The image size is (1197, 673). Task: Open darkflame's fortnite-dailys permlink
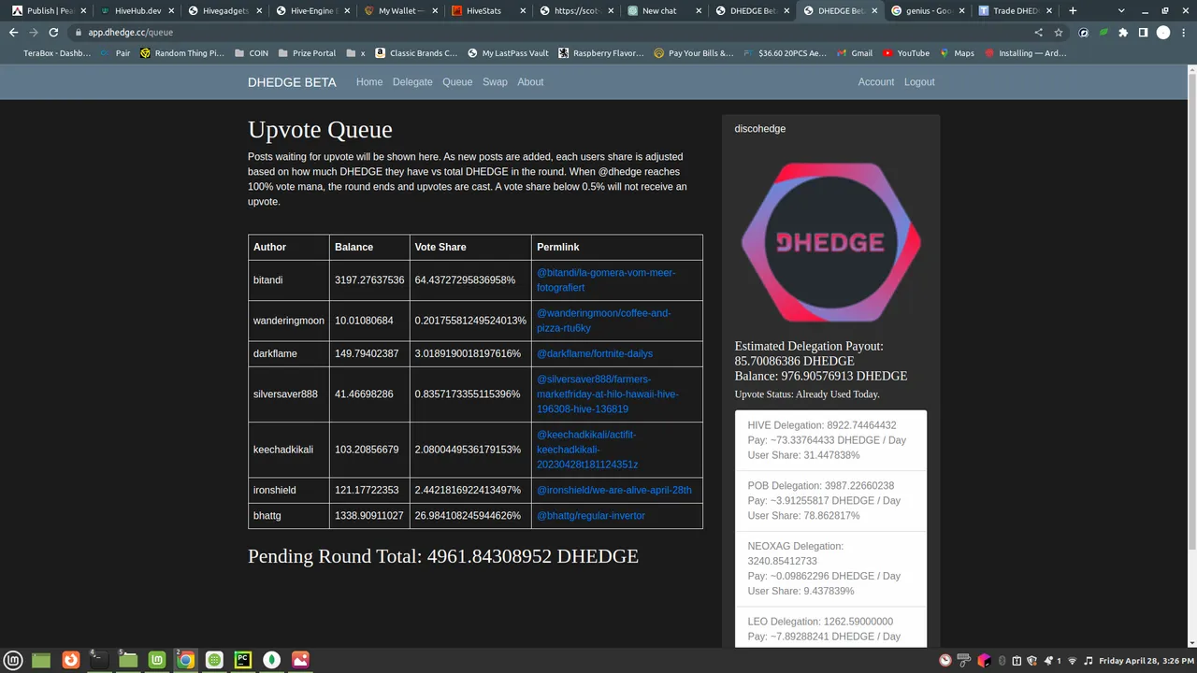click(x=595, y=353)
